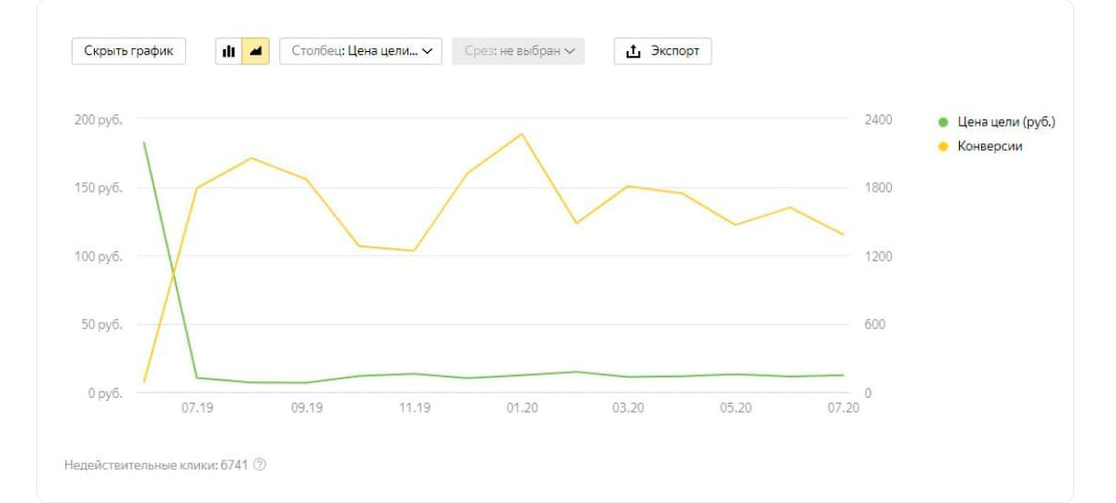Switch to bar chart view icon
1116x503 pixels.
[229, 51]
